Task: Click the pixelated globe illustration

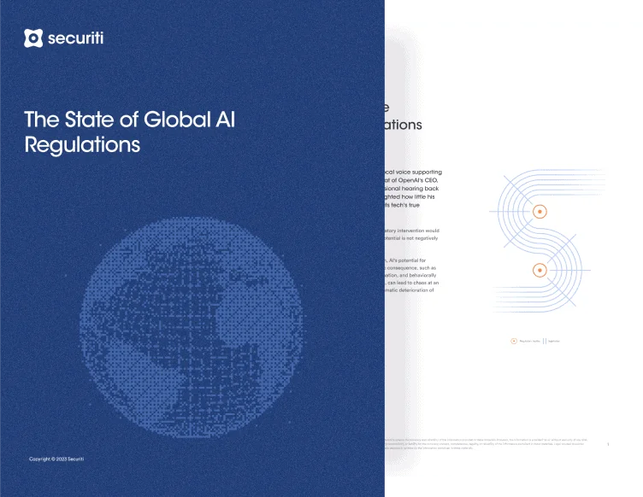Action: coord(192,328)
